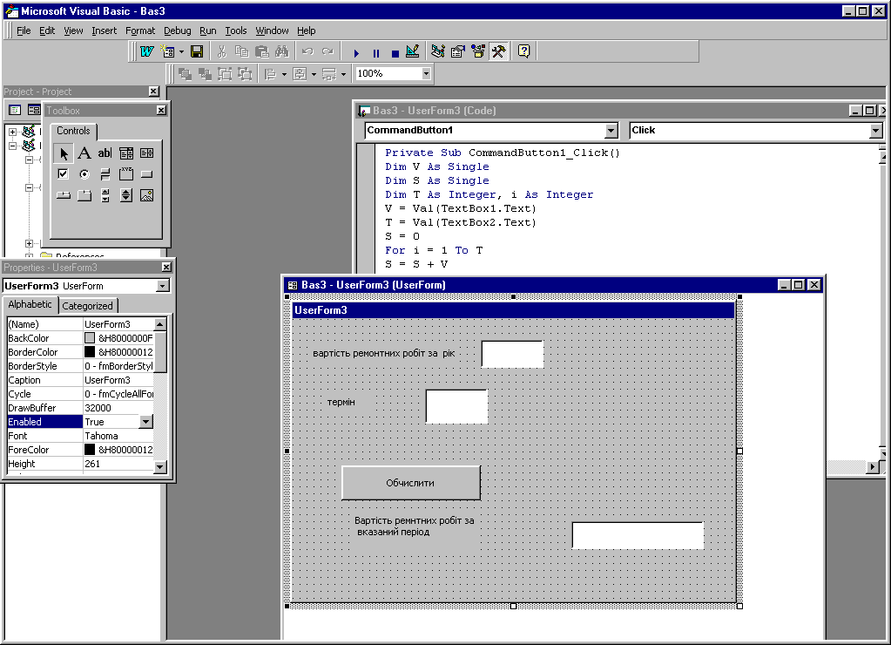Open the Click procedure dropdown in code window

875,131
